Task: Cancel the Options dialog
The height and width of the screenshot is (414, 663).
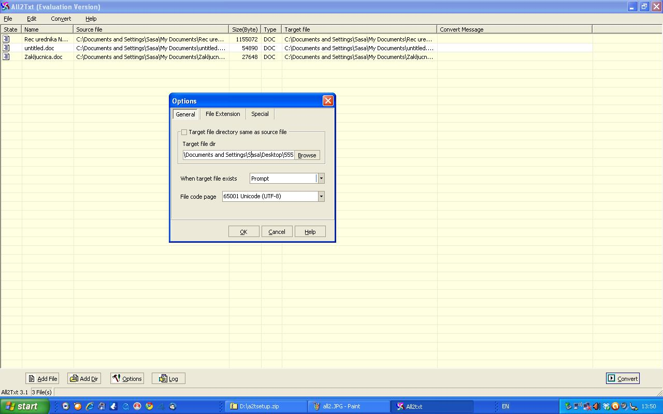Action: coord(277,232)
